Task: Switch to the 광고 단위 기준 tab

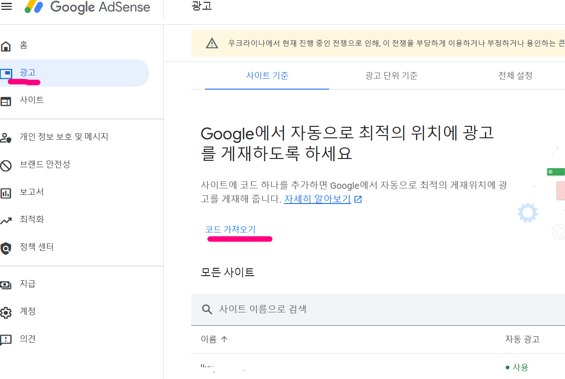Action: coord(391,76)
